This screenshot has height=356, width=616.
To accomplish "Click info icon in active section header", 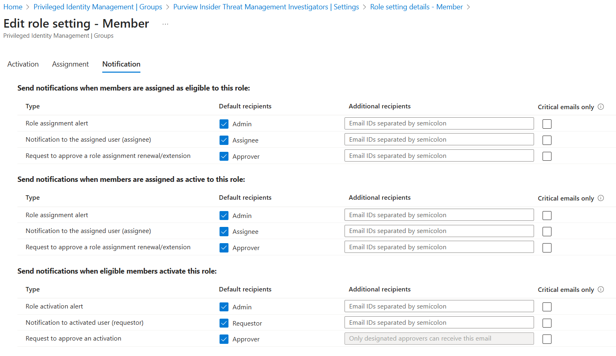I will (x=601, y=198).
